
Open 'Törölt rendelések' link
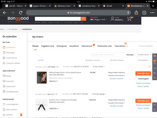click(x=146, y=46)
